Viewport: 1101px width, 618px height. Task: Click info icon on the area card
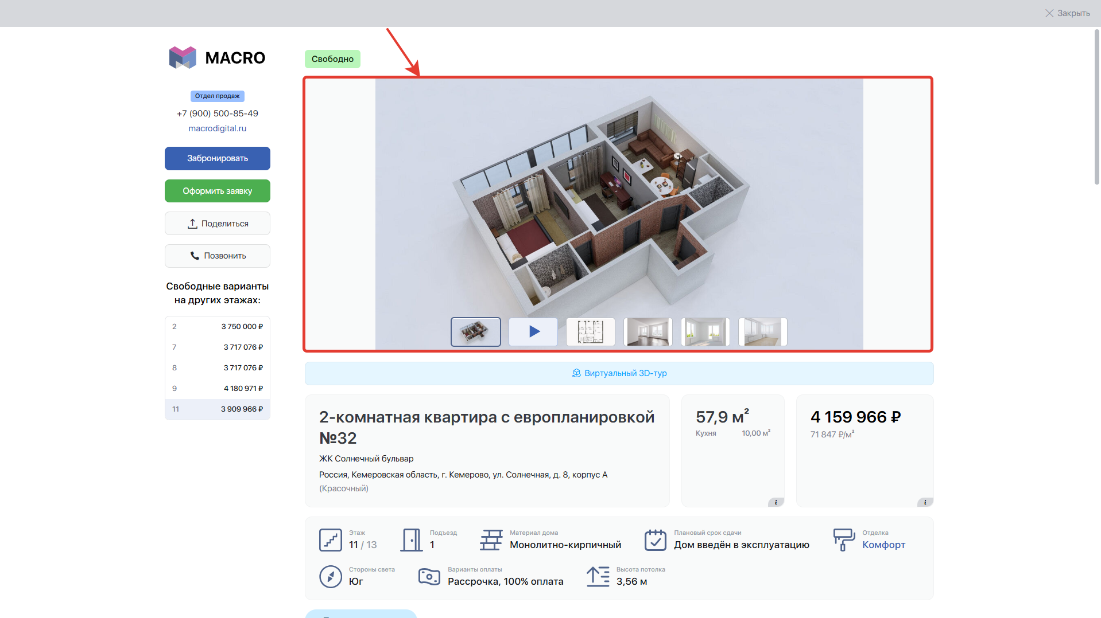[776, 502]
